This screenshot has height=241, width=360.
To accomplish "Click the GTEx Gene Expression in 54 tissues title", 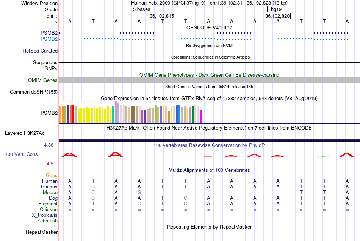I will coord(209,99).
